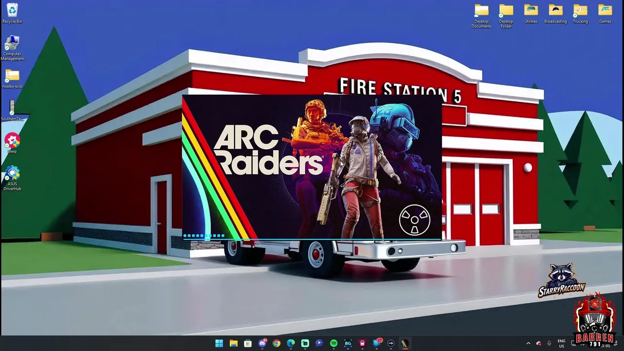
Task: Click the ARC Raiders splash screen
Action: [x=312, y=167]
